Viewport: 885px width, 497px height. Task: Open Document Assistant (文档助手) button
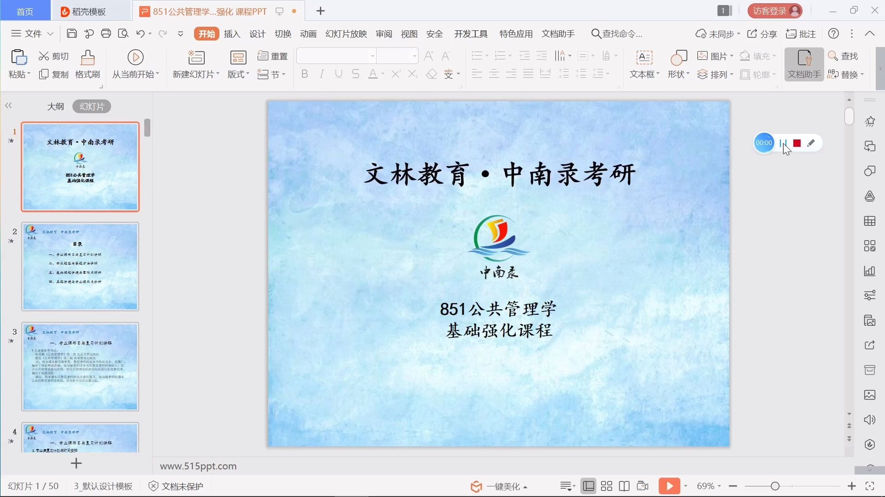tap(804, 64)
